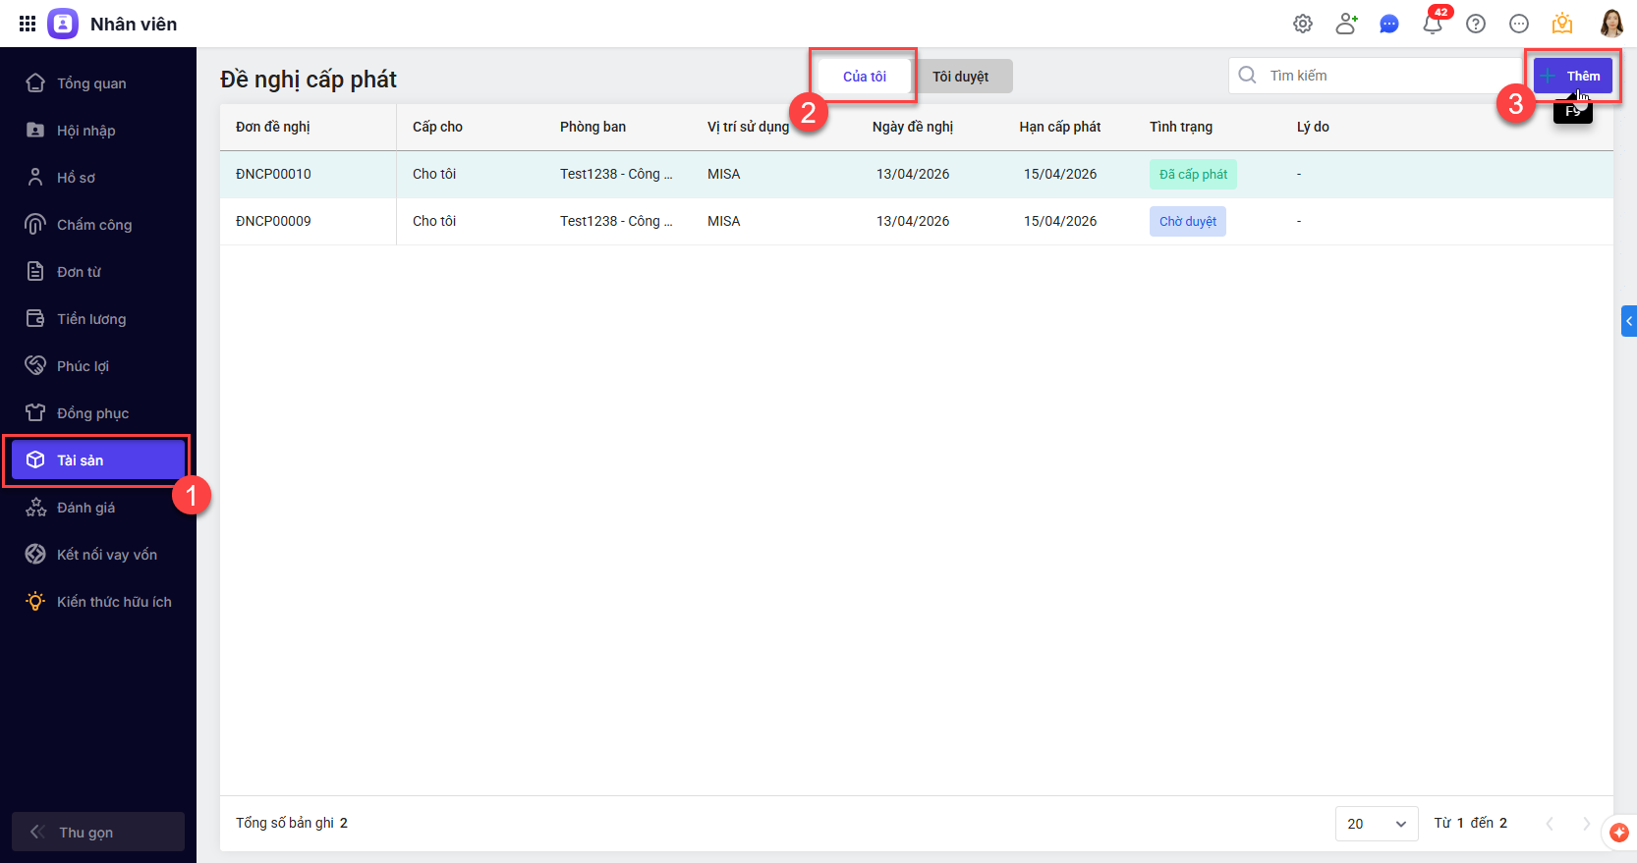
Task: Click the orange gift box icon
Action: click(1562, 24)
